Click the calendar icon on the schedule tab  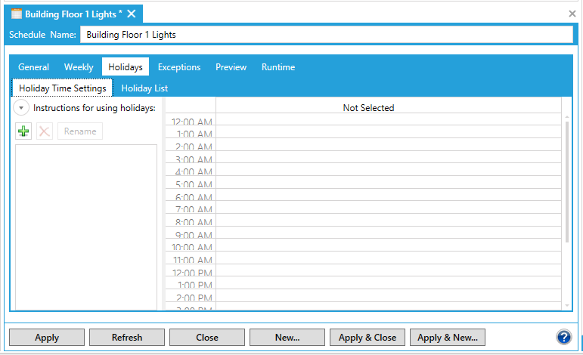click(17, 14)
